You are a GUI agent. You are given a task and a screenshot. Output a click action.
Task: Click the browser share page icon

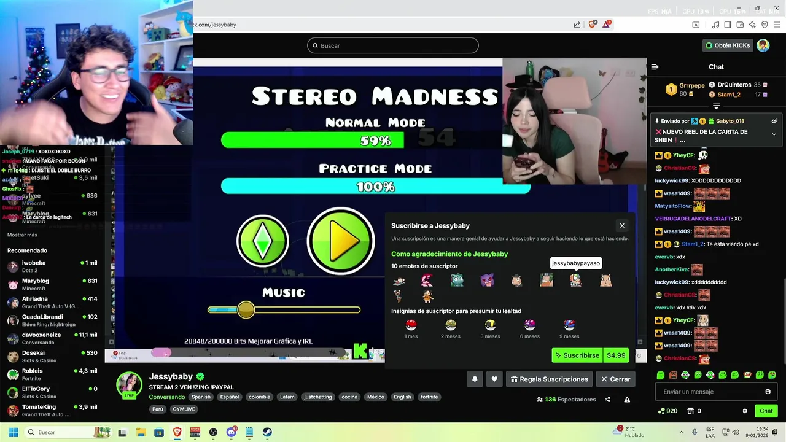pos(577,25)
